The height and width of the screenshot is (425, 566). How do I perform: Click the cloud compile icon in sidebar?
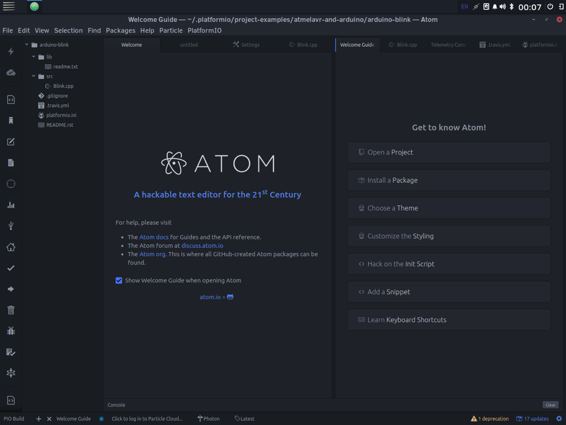point(11,73)
